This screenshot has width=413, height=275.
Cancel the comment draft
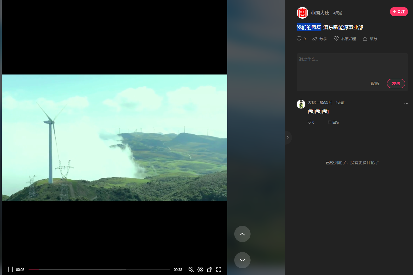tap(375, 84)
